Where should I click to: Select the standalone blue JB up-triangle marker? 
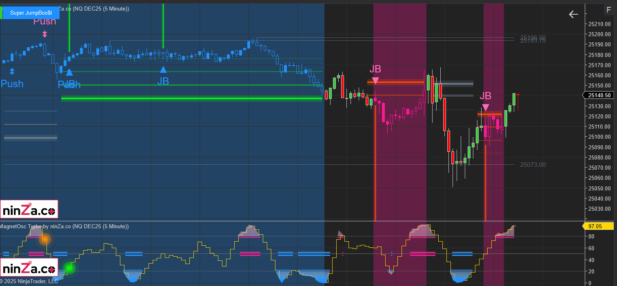click(163, 70)
